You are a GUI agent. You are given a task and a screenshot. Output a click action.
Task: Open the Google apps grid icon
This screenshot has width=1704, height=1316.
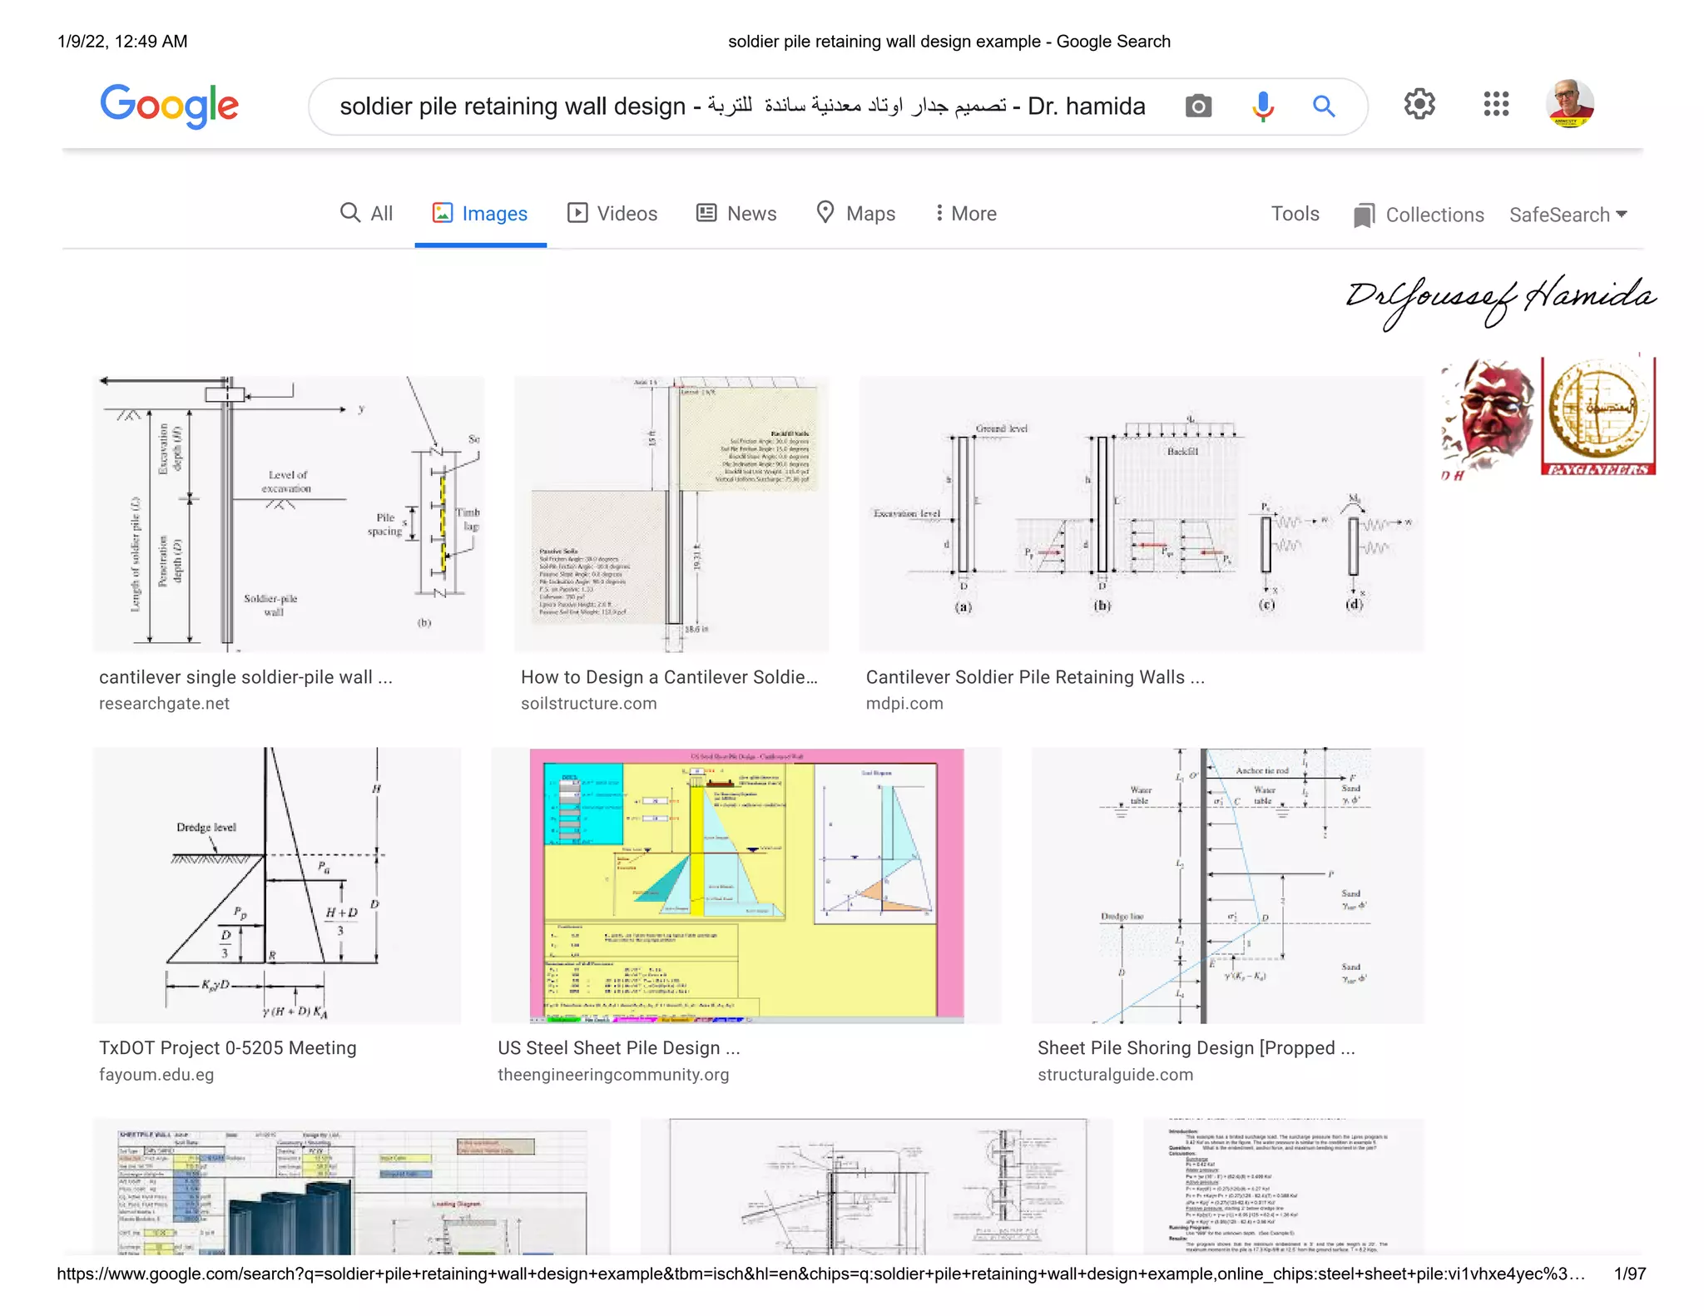[1495, 104]
